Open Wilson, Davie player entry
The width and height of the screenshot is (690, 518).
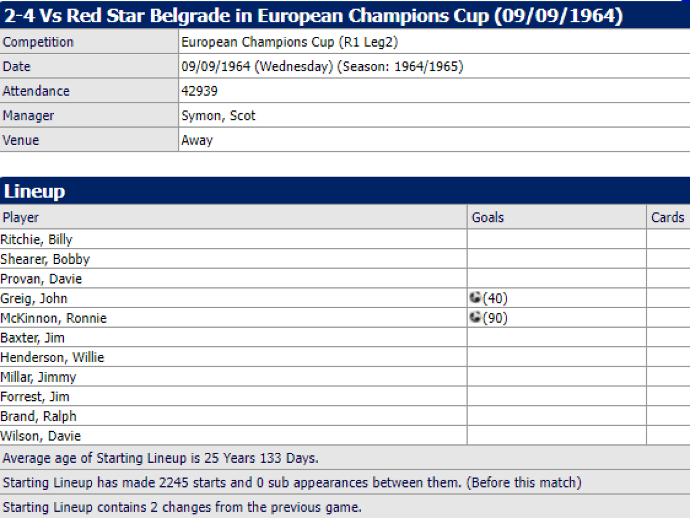[41, 435]
